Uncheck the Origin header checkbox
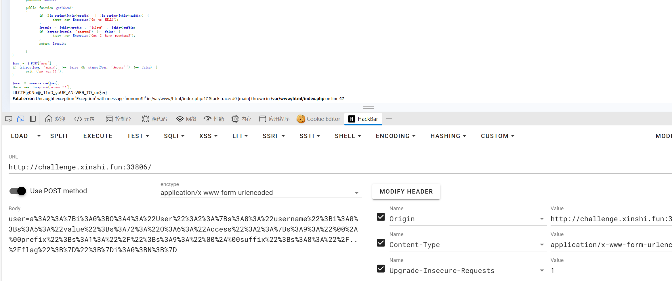The height and width of the screenshot is (281, 672). tap(381, 217)
